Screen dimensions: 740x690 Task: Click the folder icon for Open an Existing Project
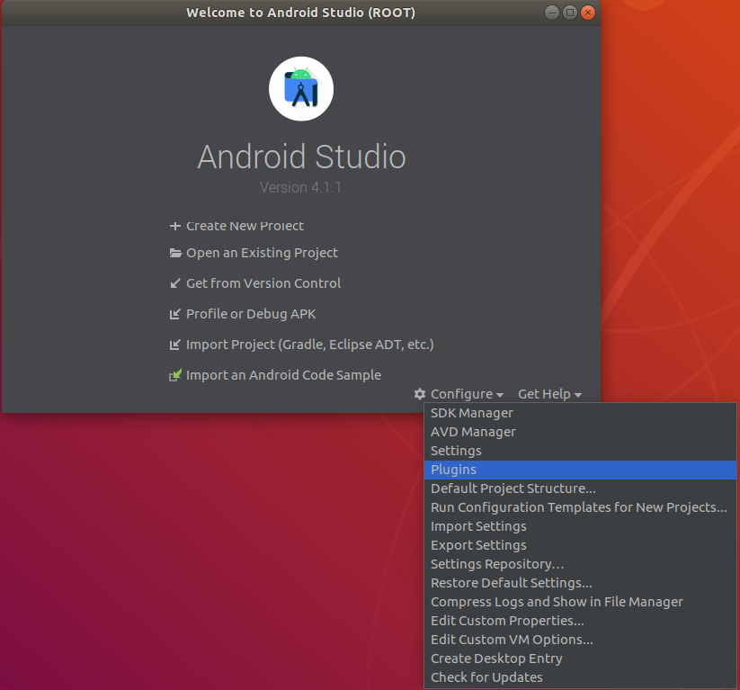click(175, 253)
